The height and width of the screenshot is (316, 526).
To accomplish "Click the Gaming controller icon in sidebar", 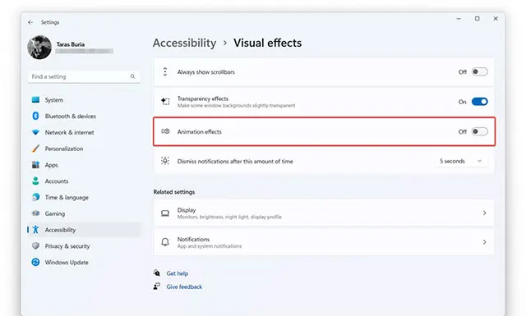I will point(35,213).
